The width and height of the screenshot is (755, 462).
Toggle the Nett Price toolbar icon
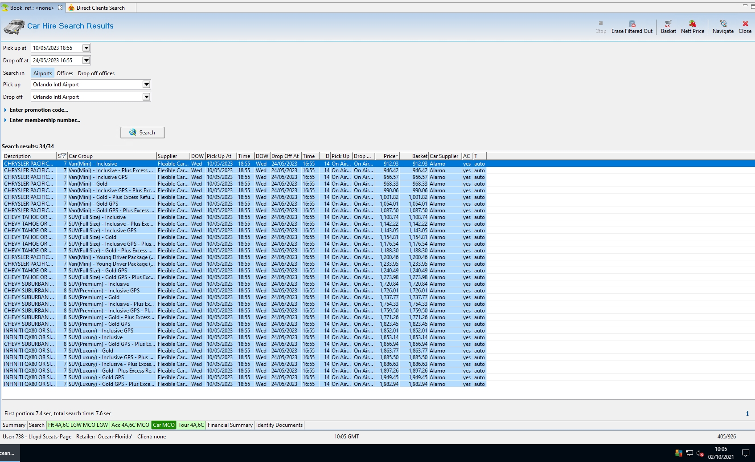(x=693, y=27)
